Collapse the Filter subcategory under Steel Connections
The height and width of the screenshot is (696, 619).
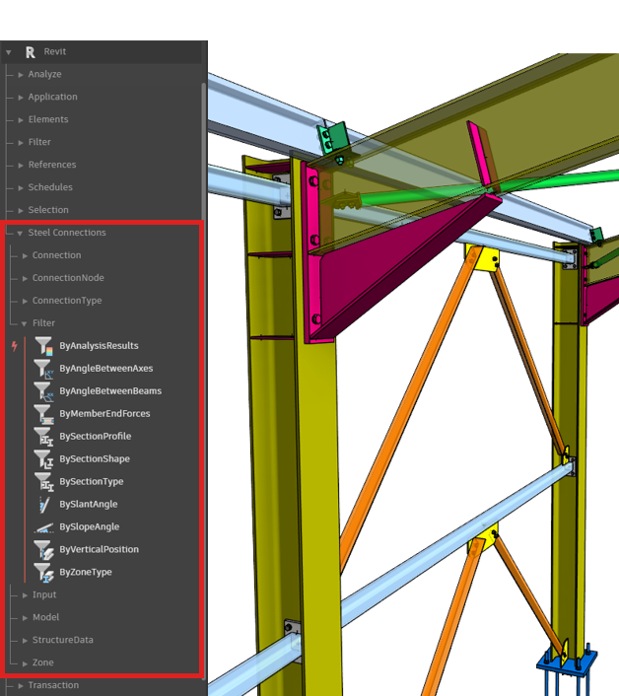(25, 323)
